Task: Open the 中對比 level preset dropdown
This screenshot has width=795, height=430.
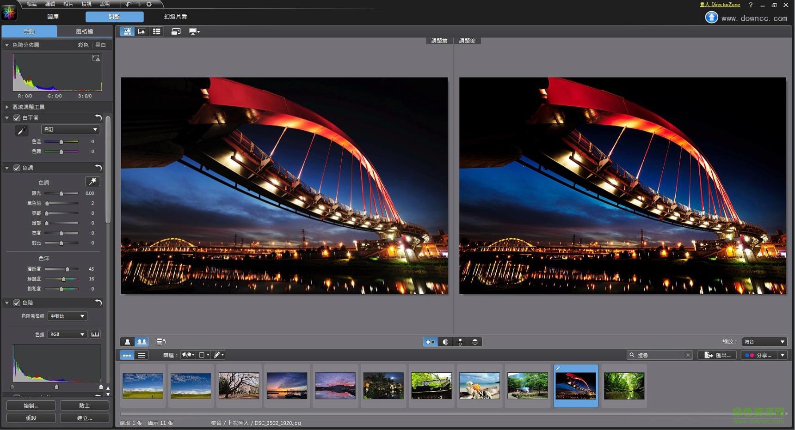Action: (x=67, y=316)
